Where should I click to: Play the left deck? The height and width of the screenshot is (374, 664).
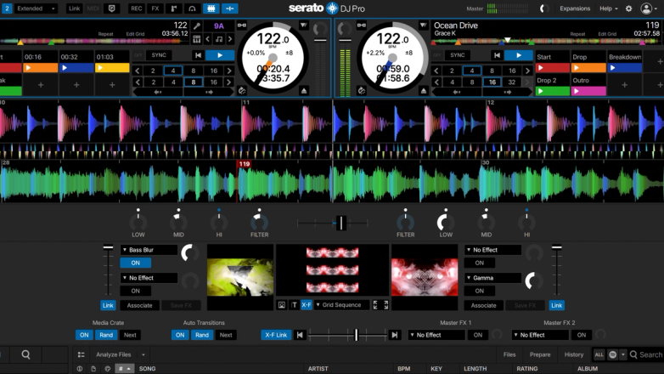click(220, 55)
